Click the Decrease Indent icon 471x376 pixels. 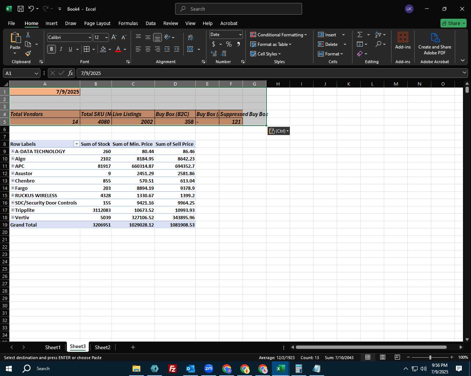[167, 49]
